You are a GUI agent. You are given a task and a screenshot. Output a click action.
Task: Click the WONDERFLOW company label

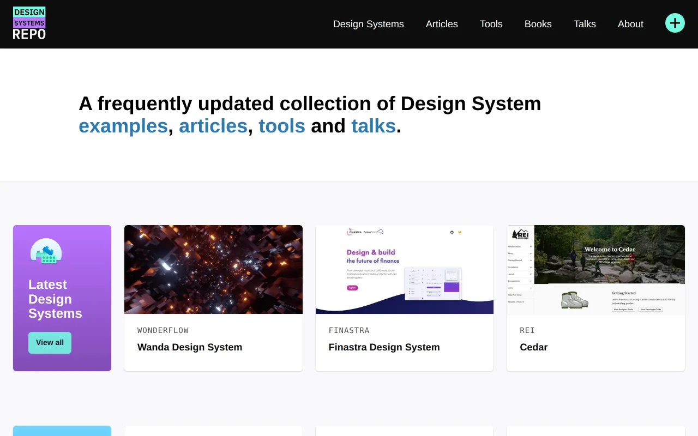pyautogui.click(x=163, y=330)
